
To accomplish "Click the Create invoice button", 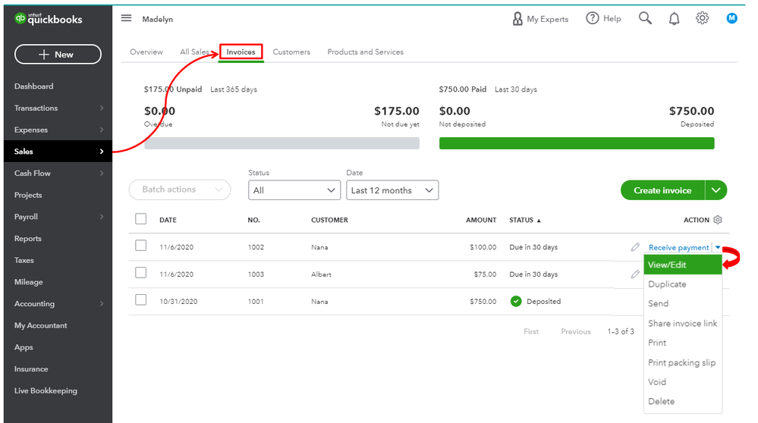I will tap(662, 190).
